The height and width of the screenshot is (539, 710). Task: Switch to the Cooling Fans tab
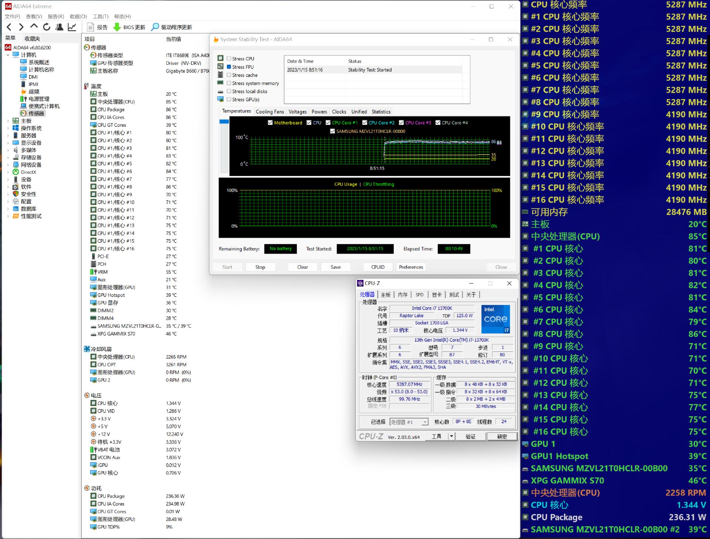click(x=270, y=112)
